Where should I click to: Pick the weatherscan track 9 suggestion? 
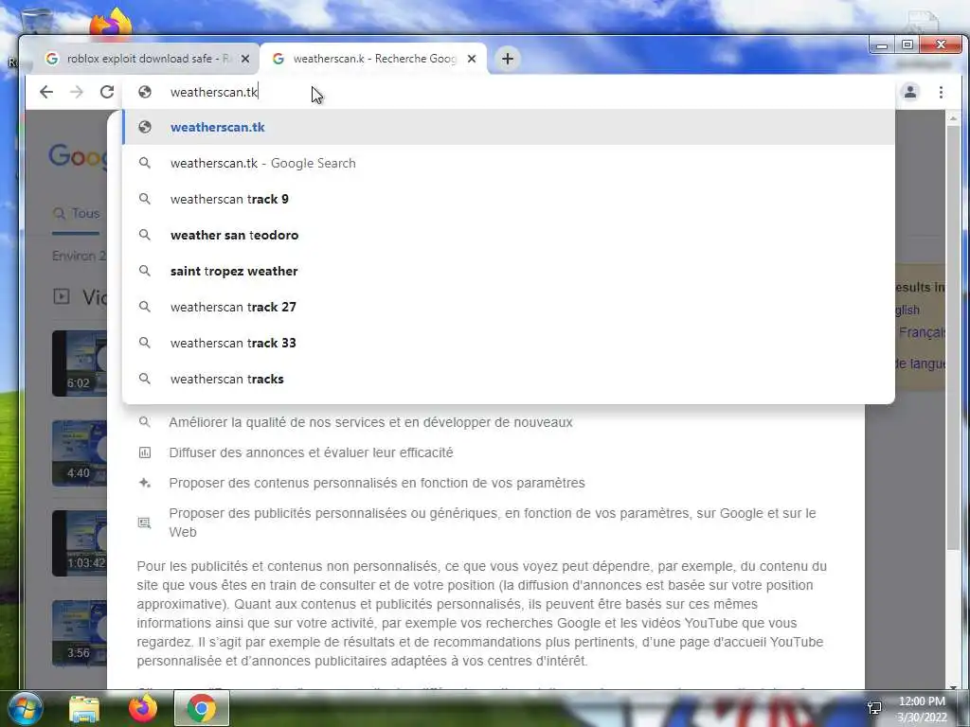click(509, 199)
